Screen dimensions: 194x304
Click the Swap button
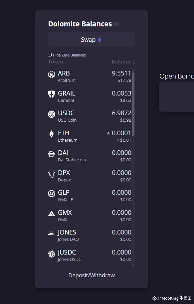tap(92, 39)
